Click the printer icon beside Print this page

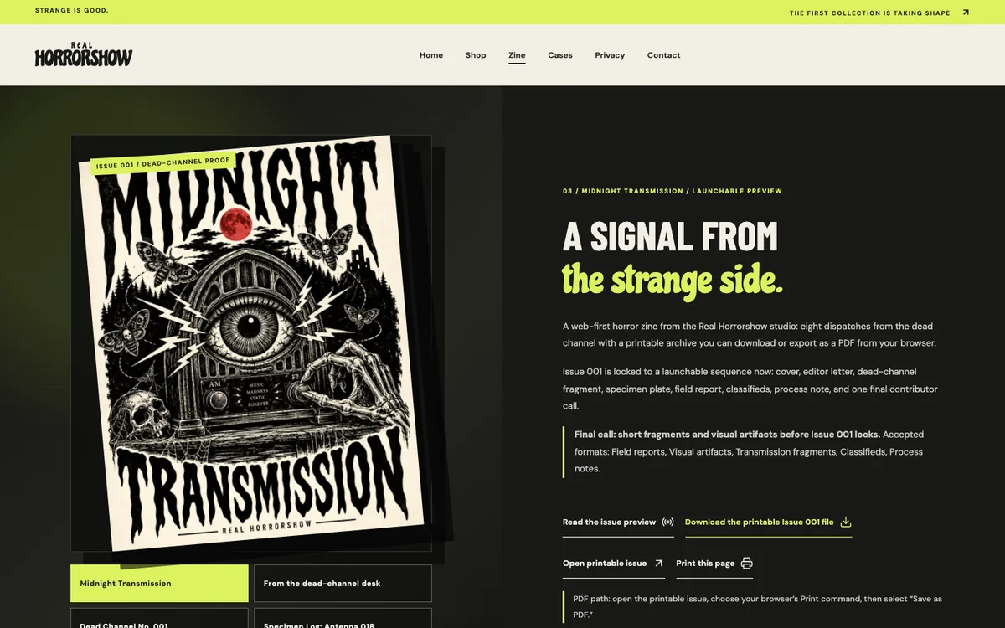click(x=746, y=563)
